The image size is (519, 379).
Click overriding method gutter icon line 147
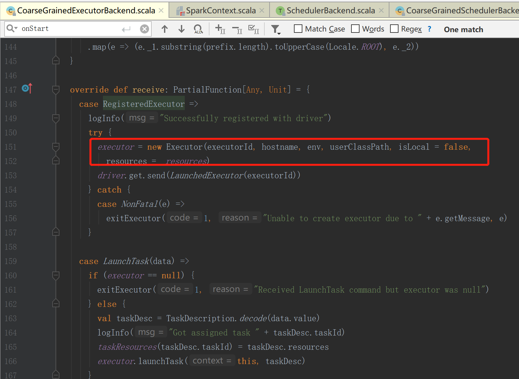[27, 88]
